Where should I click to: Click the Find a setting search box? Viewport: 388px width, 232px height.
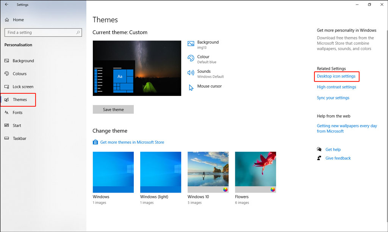click(43, 32)
